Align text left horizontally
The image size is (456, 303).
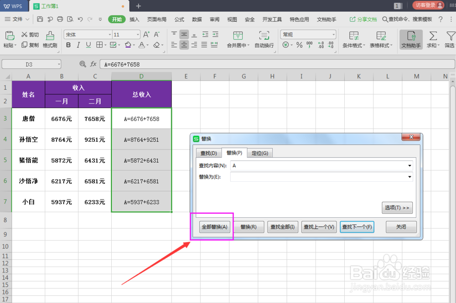(x=174, y=45)
